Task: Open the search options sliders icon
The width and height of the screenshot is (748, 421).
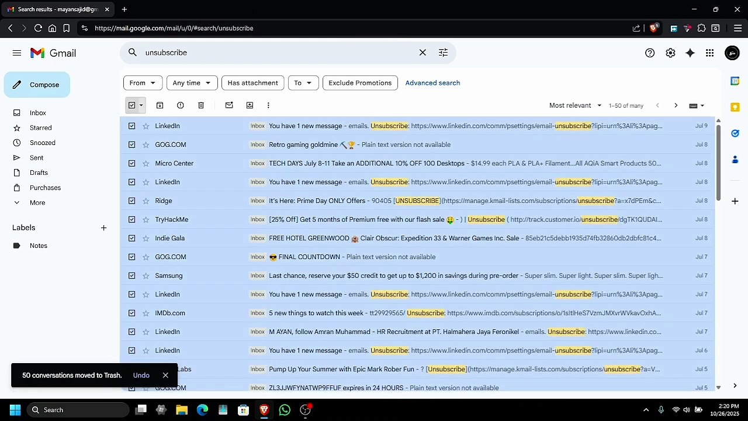Action: click(443, 53)
